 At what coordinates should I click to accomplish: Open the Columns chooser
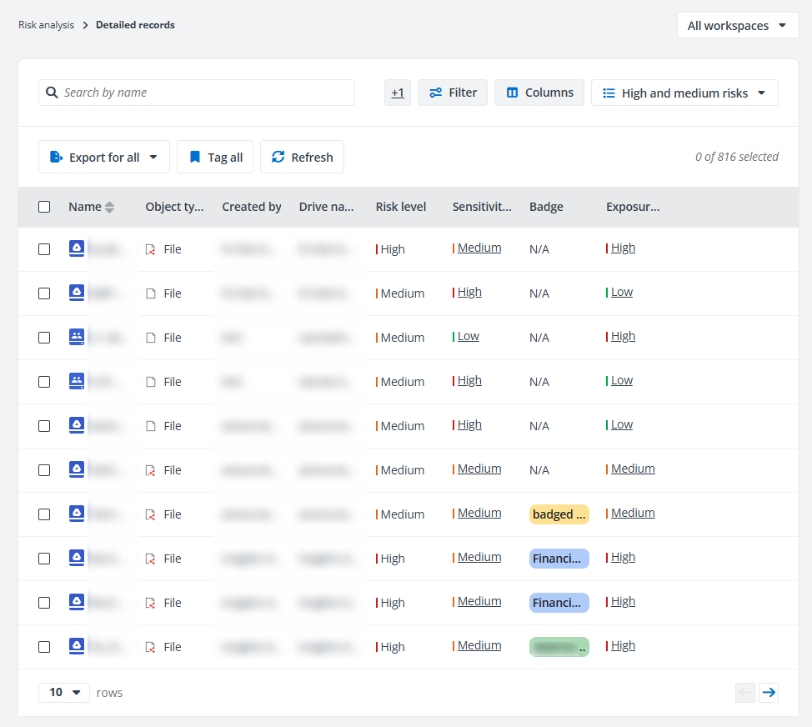[539, 93]
